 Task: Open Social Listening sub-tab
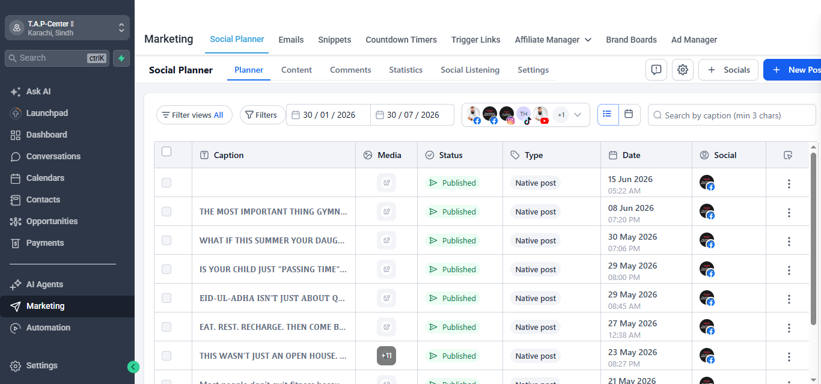tap(470, 70)
